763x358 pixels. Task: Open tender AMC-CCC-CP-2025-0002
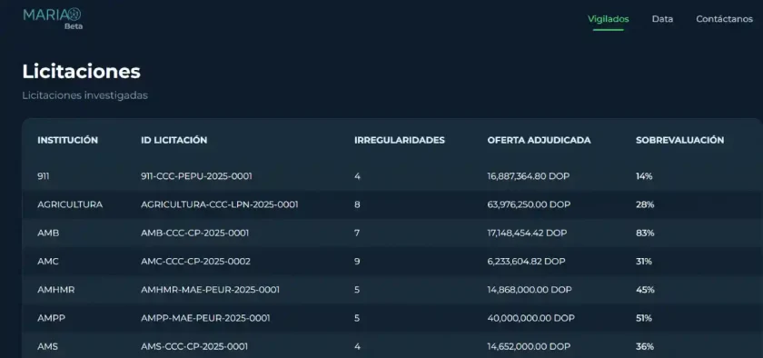195,262
